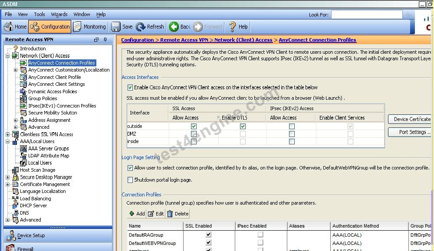Follow the Network (Client) Access breadcrumb link
The height and width of the screenshot is (251, 434).
point(243,40)
